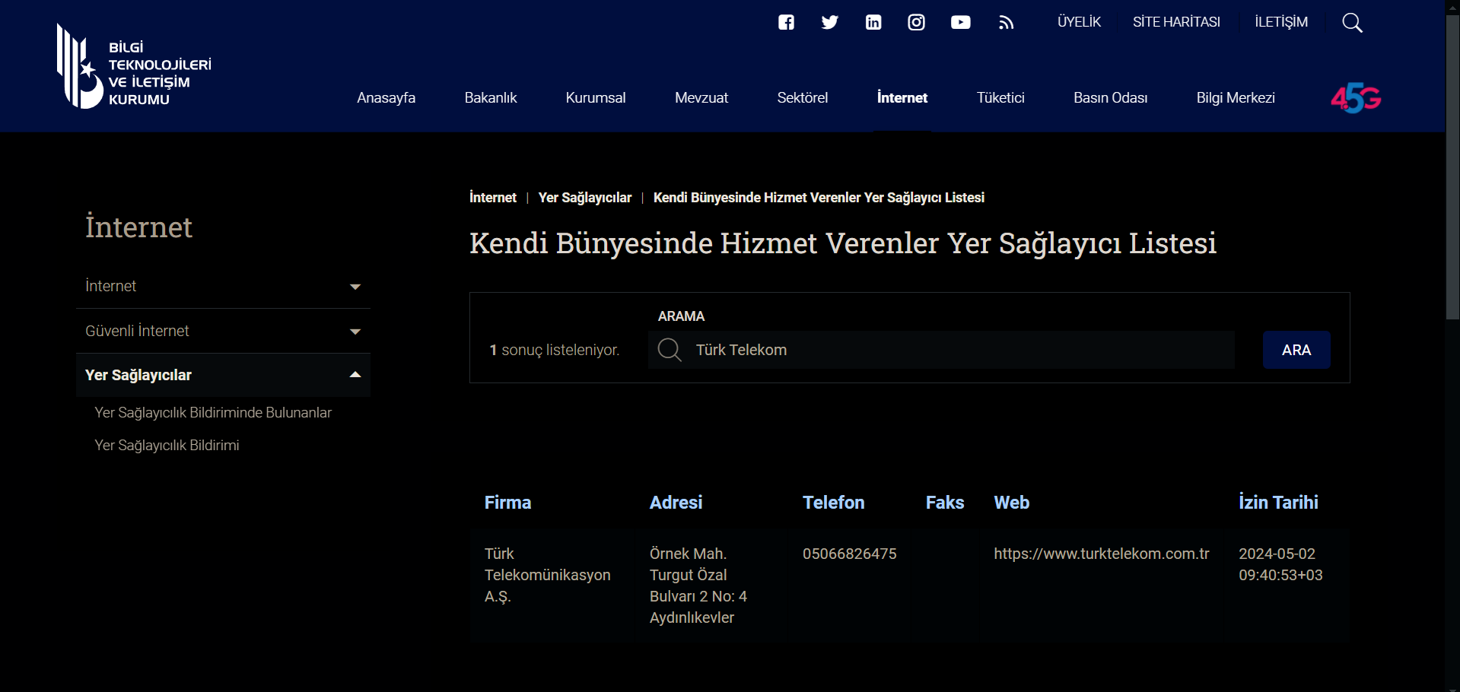Click the BTK logo in header
This screenshot has height=692, width=1460.
point(134,66)
